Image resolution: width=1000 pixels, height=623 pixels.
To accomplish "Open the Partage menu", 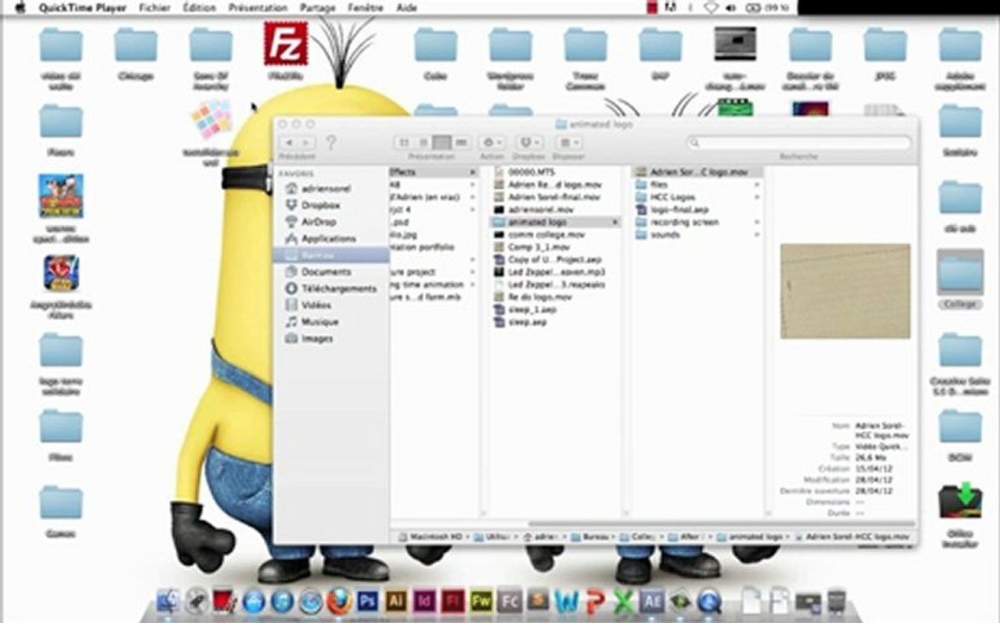I will [318, 8].
